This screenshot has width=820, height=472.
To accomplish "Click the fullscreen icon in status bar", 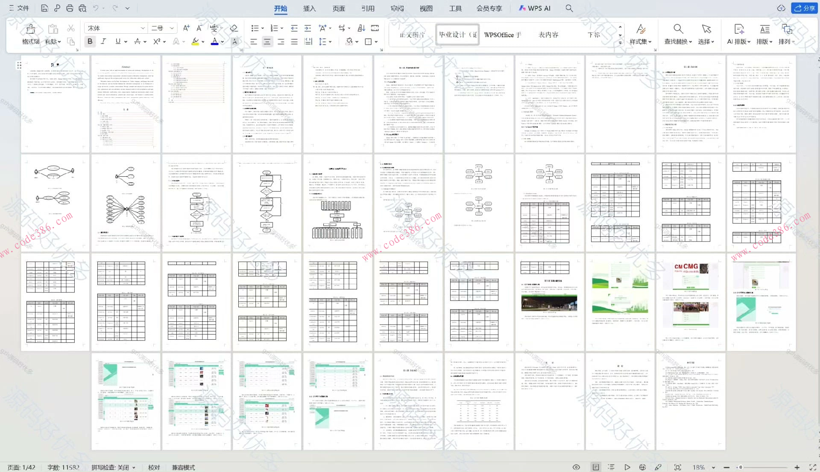I will pos(813,467).
